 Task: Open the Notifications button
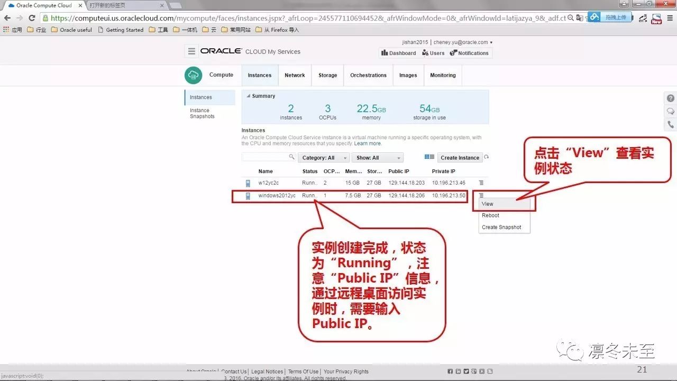[x=469, y=53]
